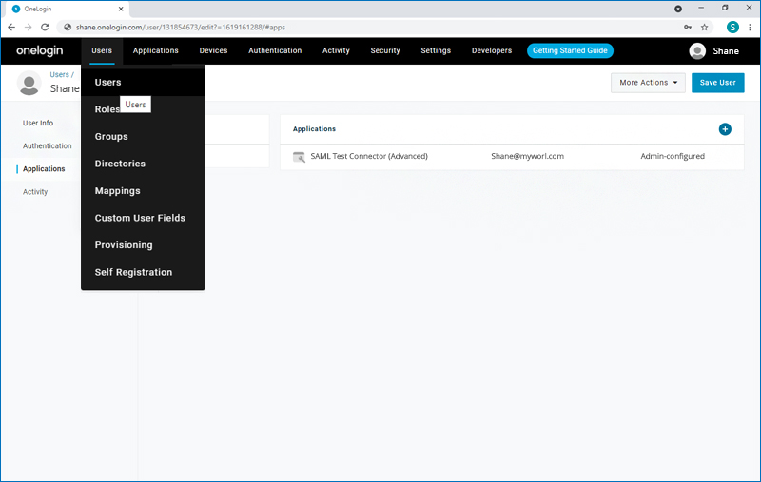Click the browser address bar URL

click(x=285, y=28)
